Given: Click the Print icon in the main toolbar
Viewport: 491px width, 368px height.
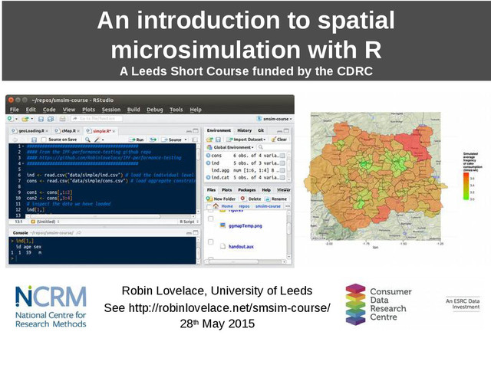Looking at the screenshot, I should pyautogui.click(x=63, y=119).
